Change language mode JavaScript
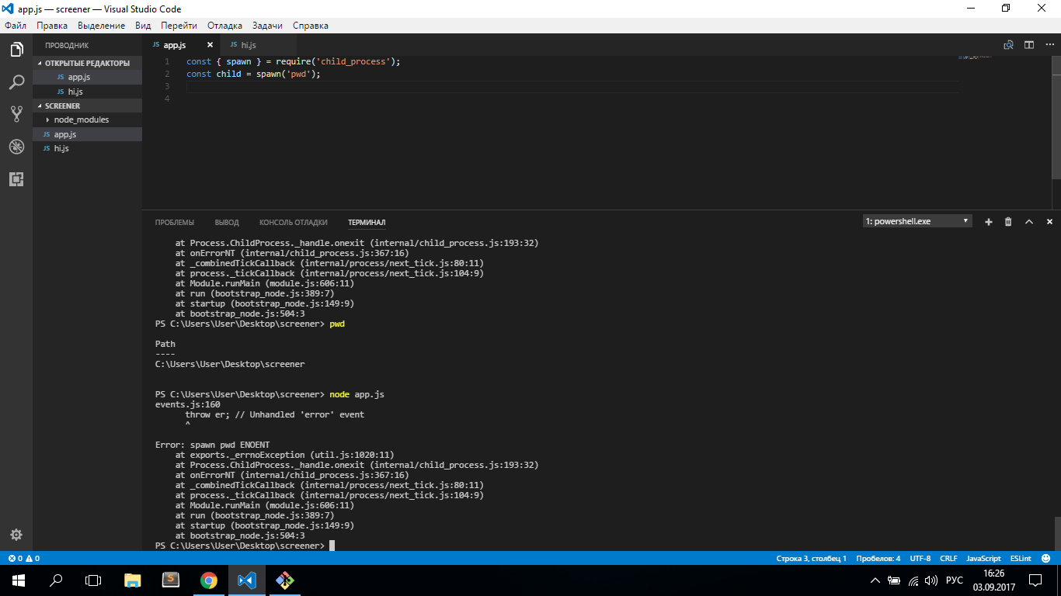1061x596 pixels. [983, 558]
